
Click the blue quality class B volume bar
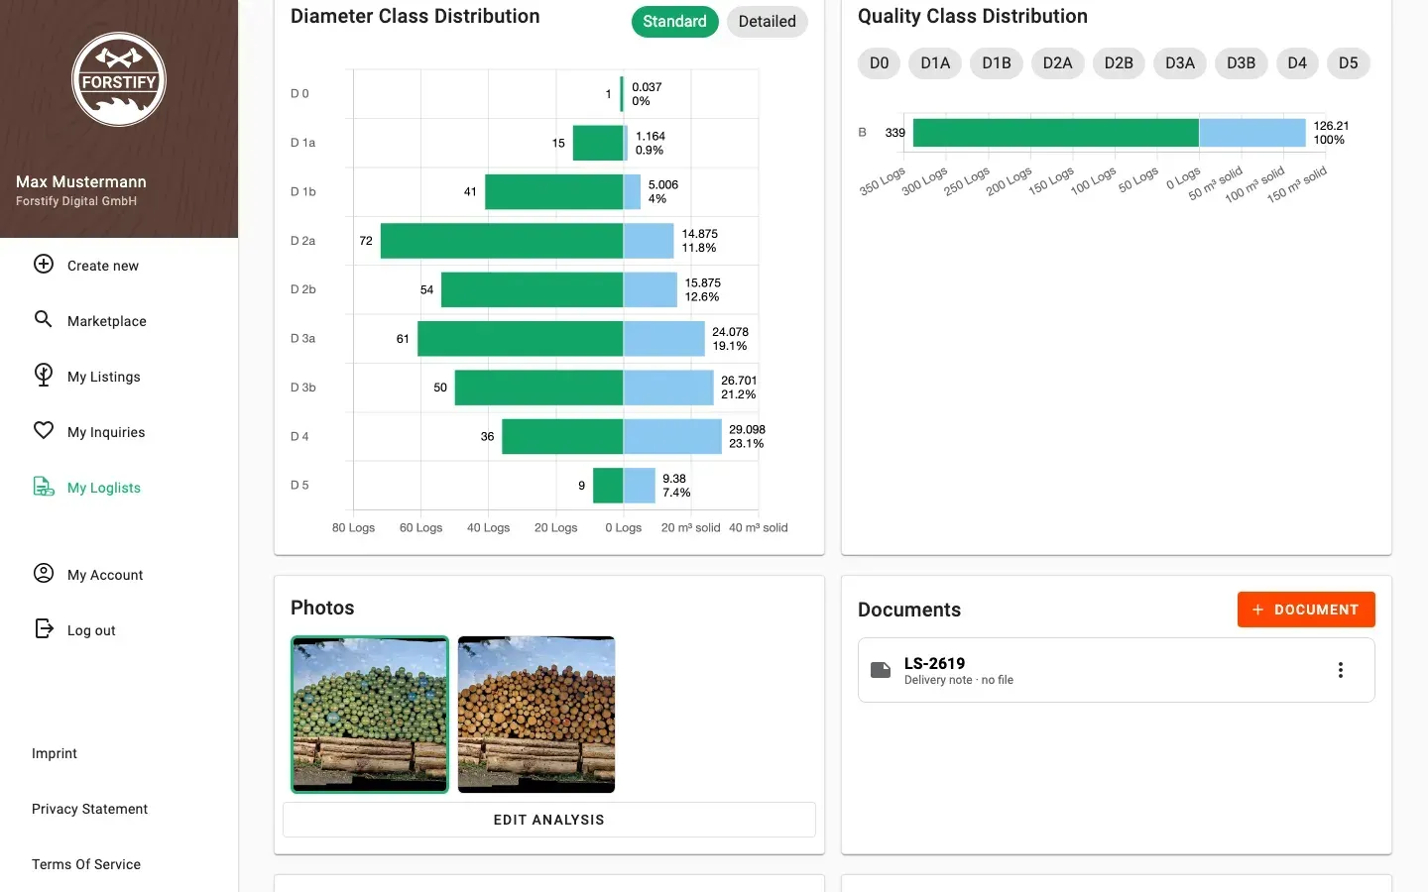coord(1252,133)
